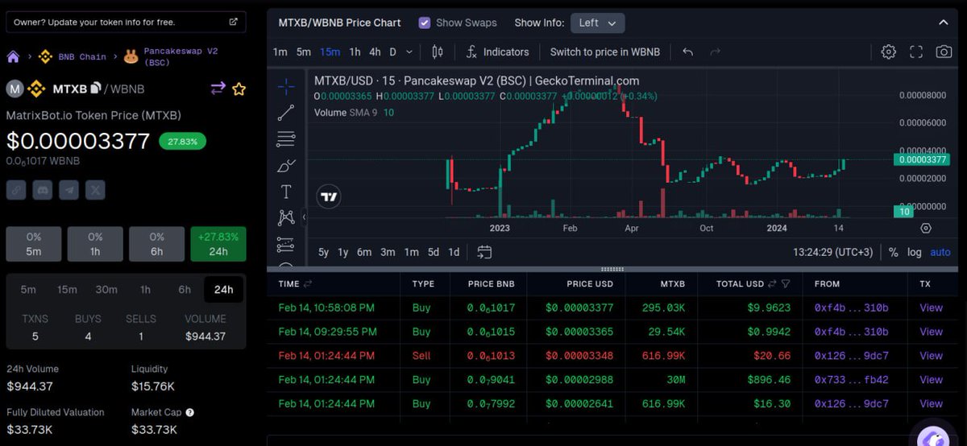Enter fullscreen chart mode
This screenshot has height=446, width=967.
(x=916, y=52)
